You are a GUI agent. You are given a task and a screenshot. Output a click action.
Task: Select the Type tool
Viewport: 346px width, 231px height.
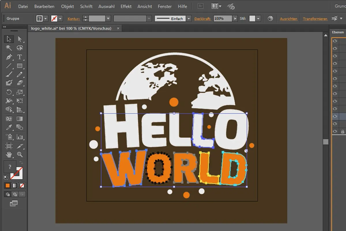click(20, 57)
